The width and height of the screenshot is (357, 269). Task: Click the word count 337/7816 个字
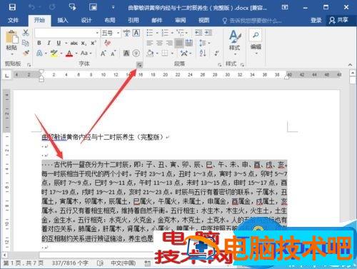coord(70,263)
